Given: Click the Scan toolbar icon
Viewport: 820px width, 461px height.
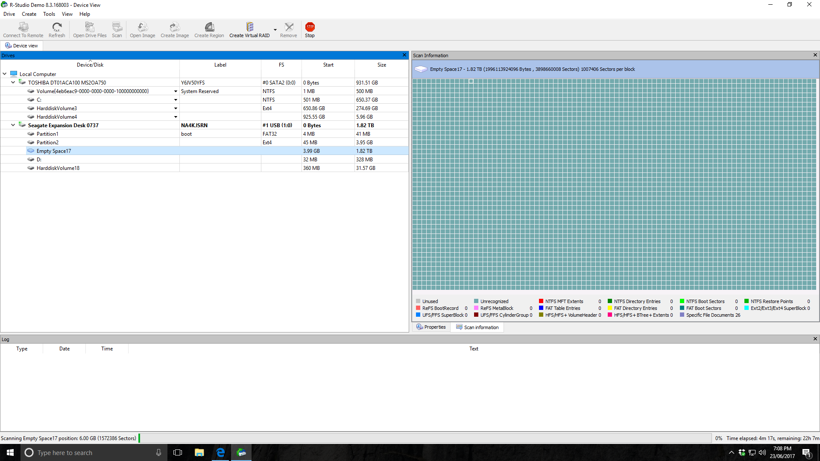Looking at the screenshot, I should (117, 30).
